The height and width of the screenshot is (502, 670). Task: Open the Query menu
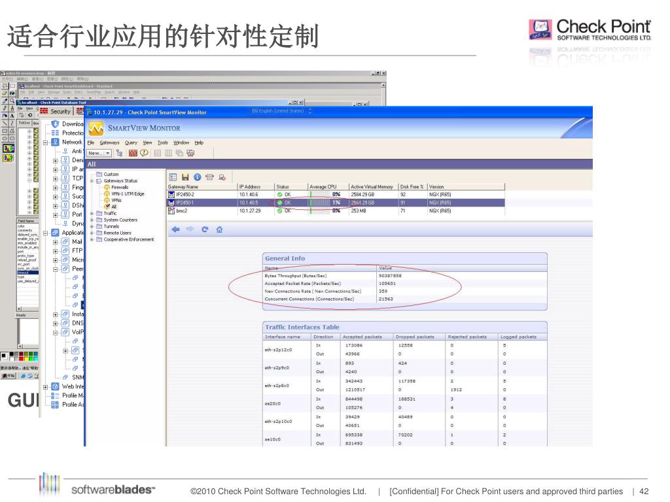[131, 142]
